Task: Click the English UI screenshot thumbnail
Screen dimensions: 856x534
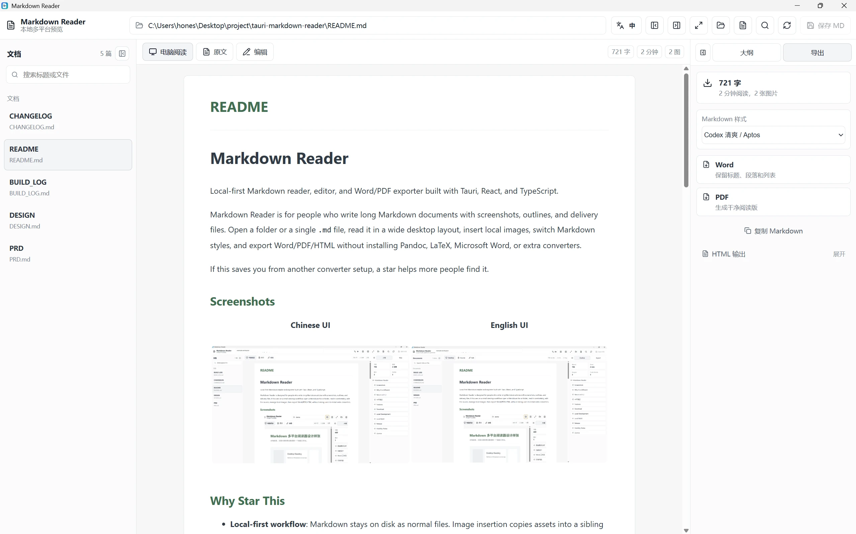Action: tap(509, 404)
